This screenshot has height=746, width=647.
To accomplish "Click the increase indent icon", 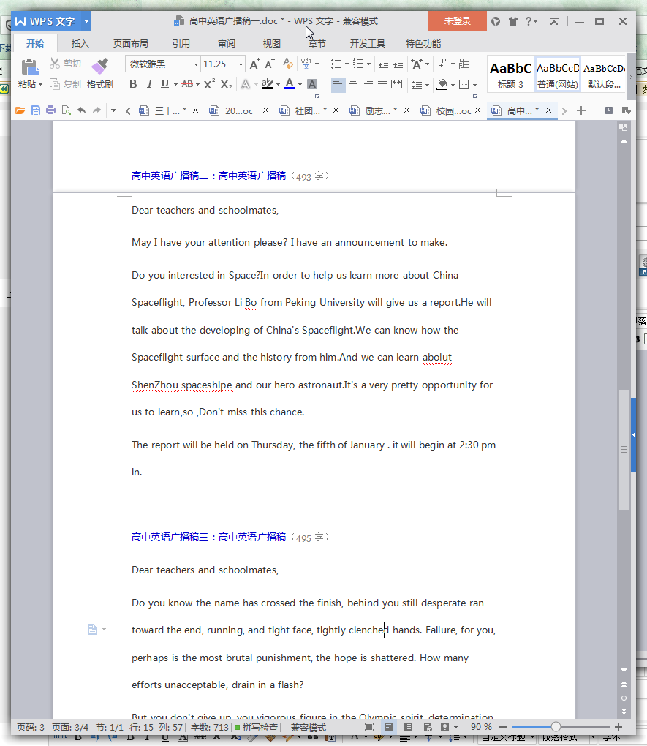I will pos(398,64).
